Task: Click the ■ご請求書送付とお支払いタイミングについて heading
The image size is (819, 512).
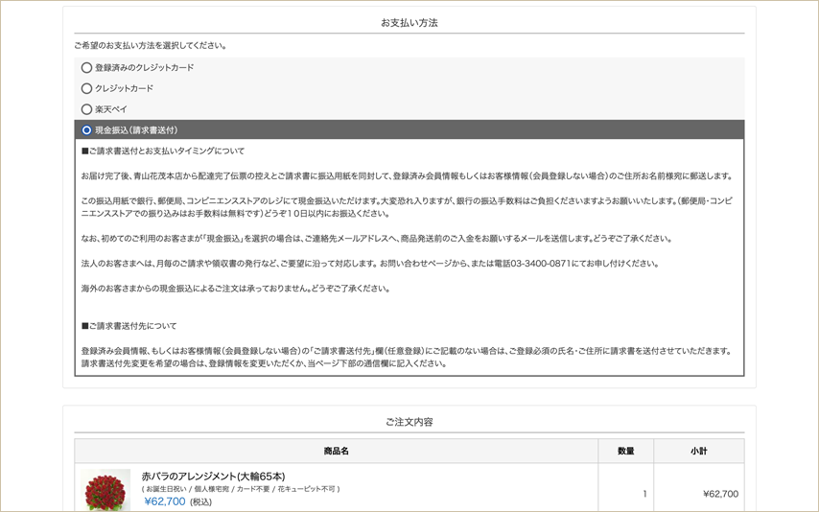Action: [x=163, y=151]
